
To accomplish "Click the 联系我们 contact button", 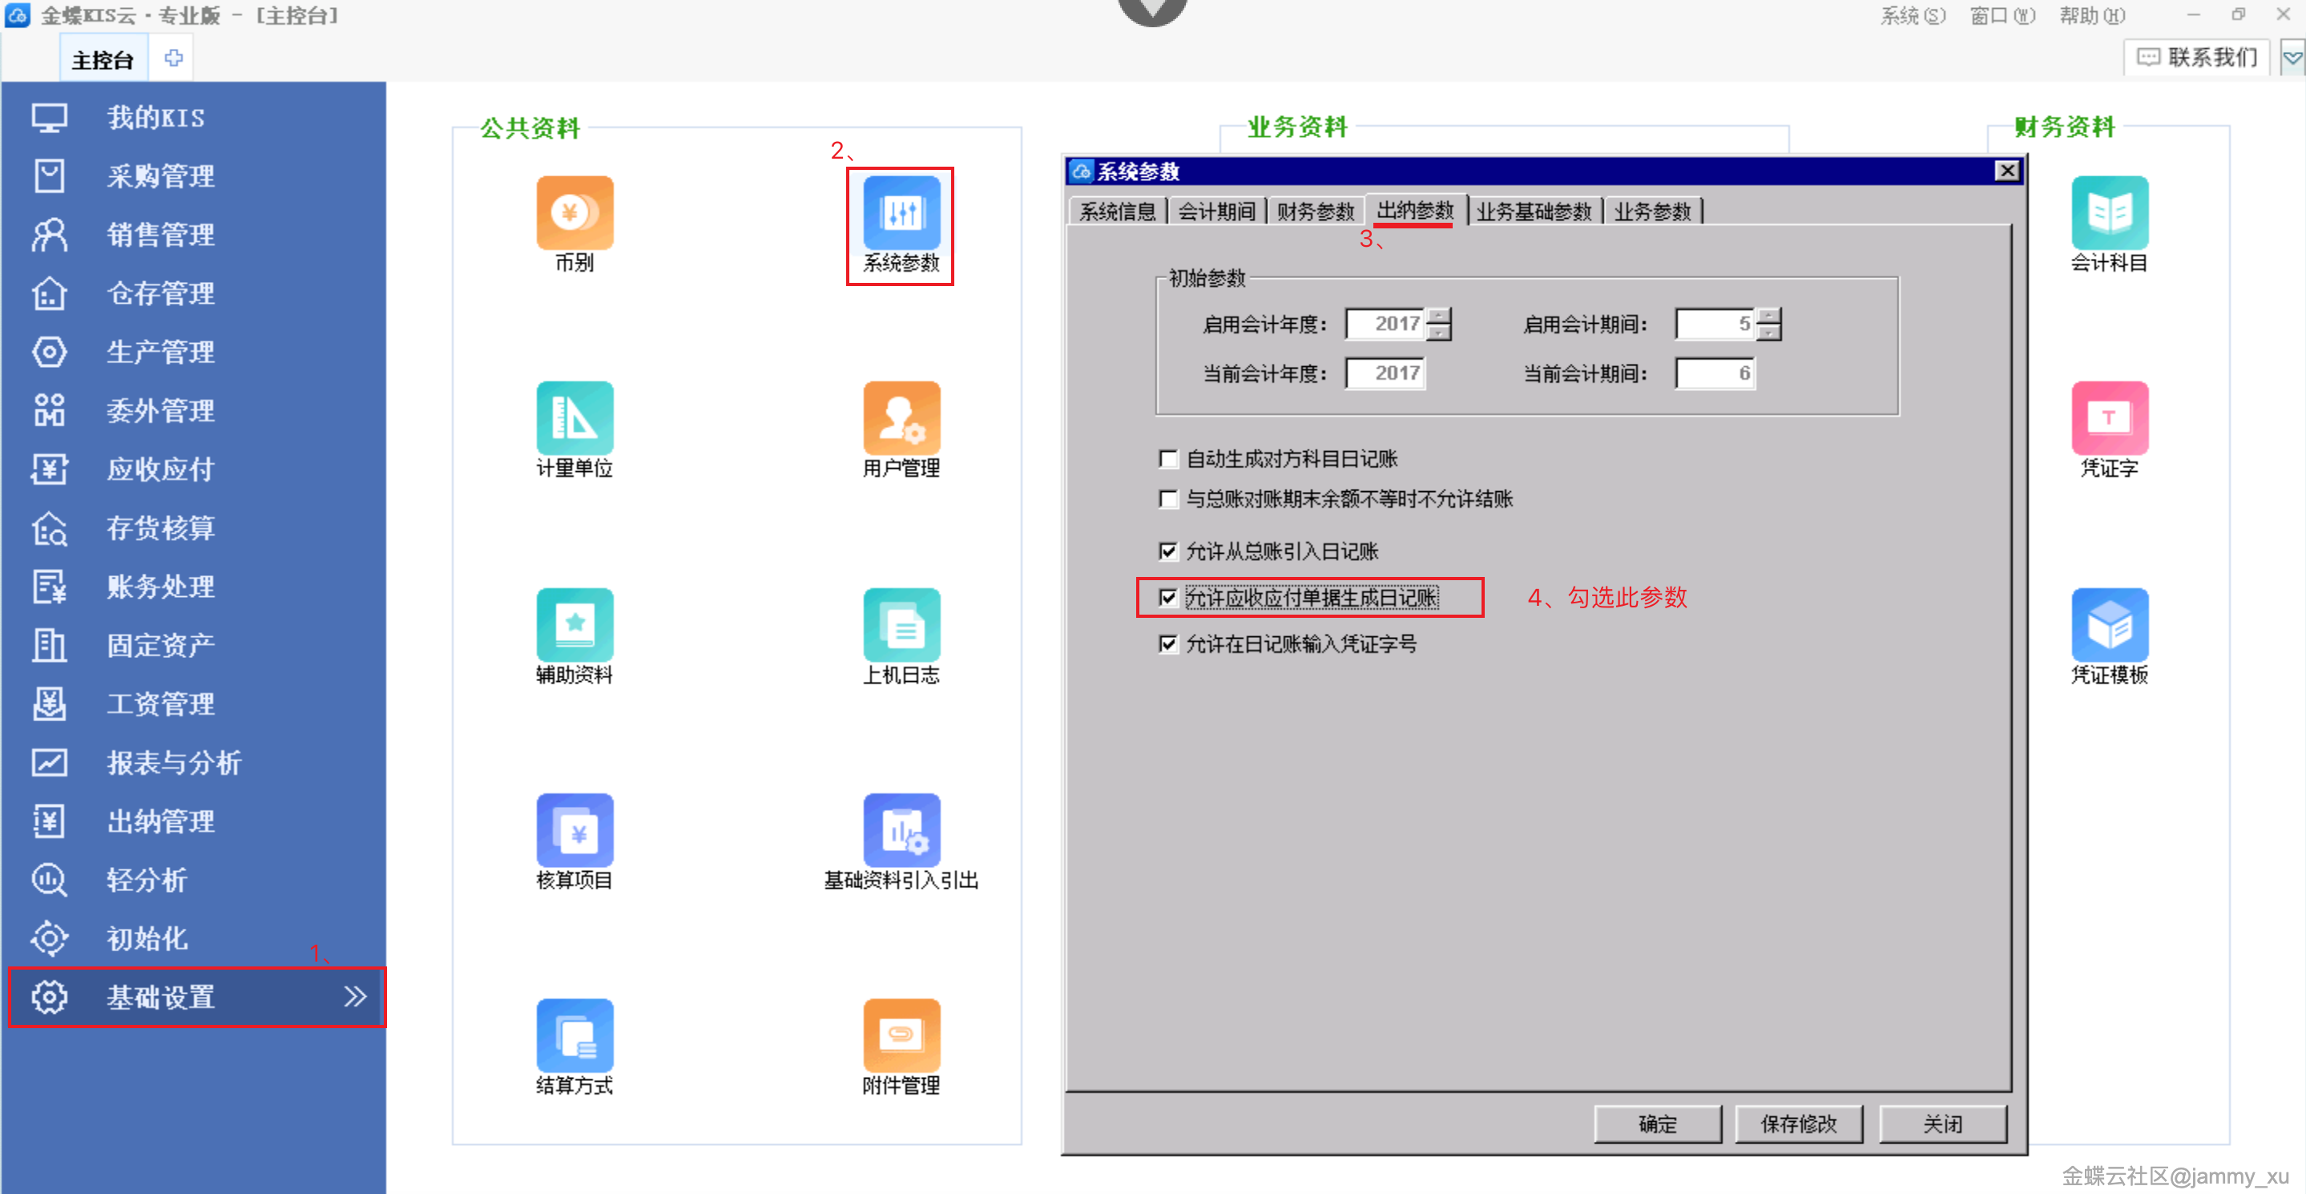I will tap(2198, 57).
